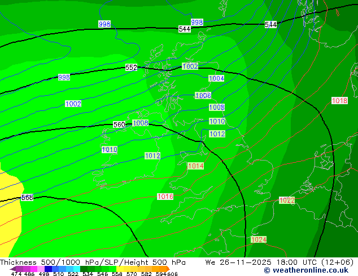358x276 pixels.
Task: Click the red 1018 isobar label
Action: (x=339, y=100)
